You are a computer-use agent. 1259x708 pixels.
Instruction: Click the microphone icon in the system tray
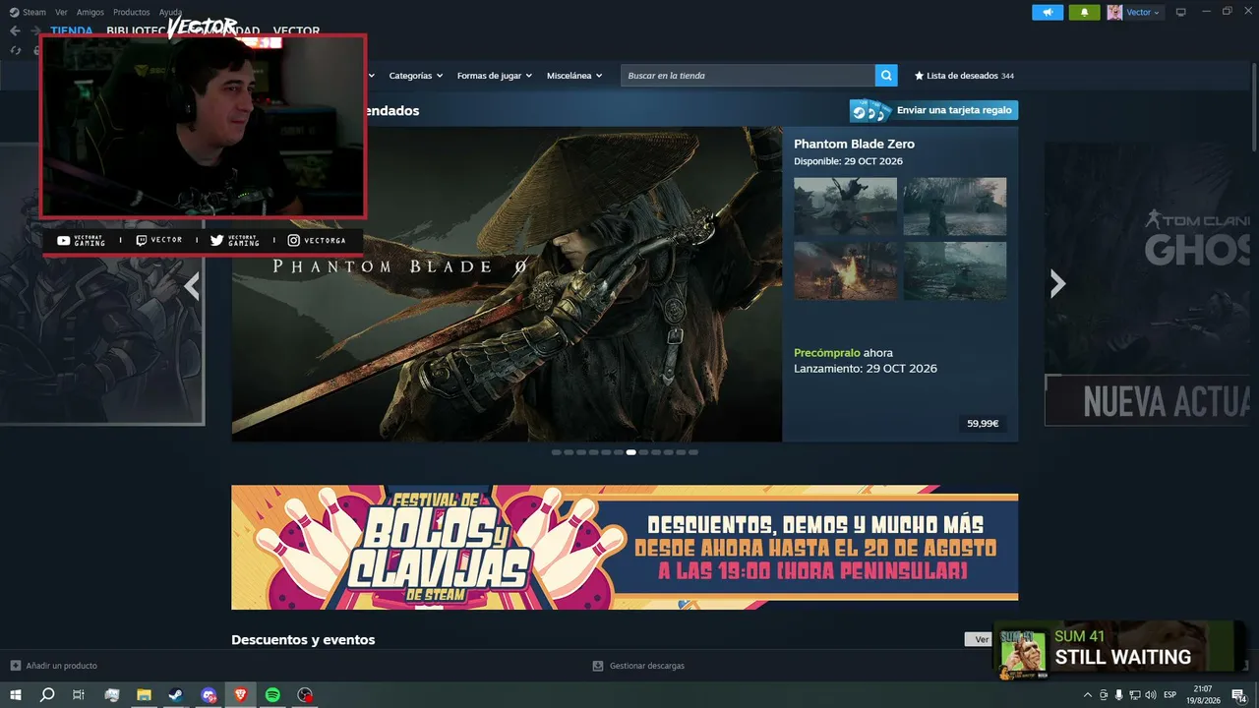pyautogui.click(x=1119, y=695)
